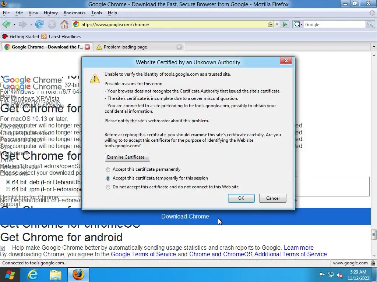Select the 64 bit .rpm package option

pyautogui.click(x=8, y=189)
